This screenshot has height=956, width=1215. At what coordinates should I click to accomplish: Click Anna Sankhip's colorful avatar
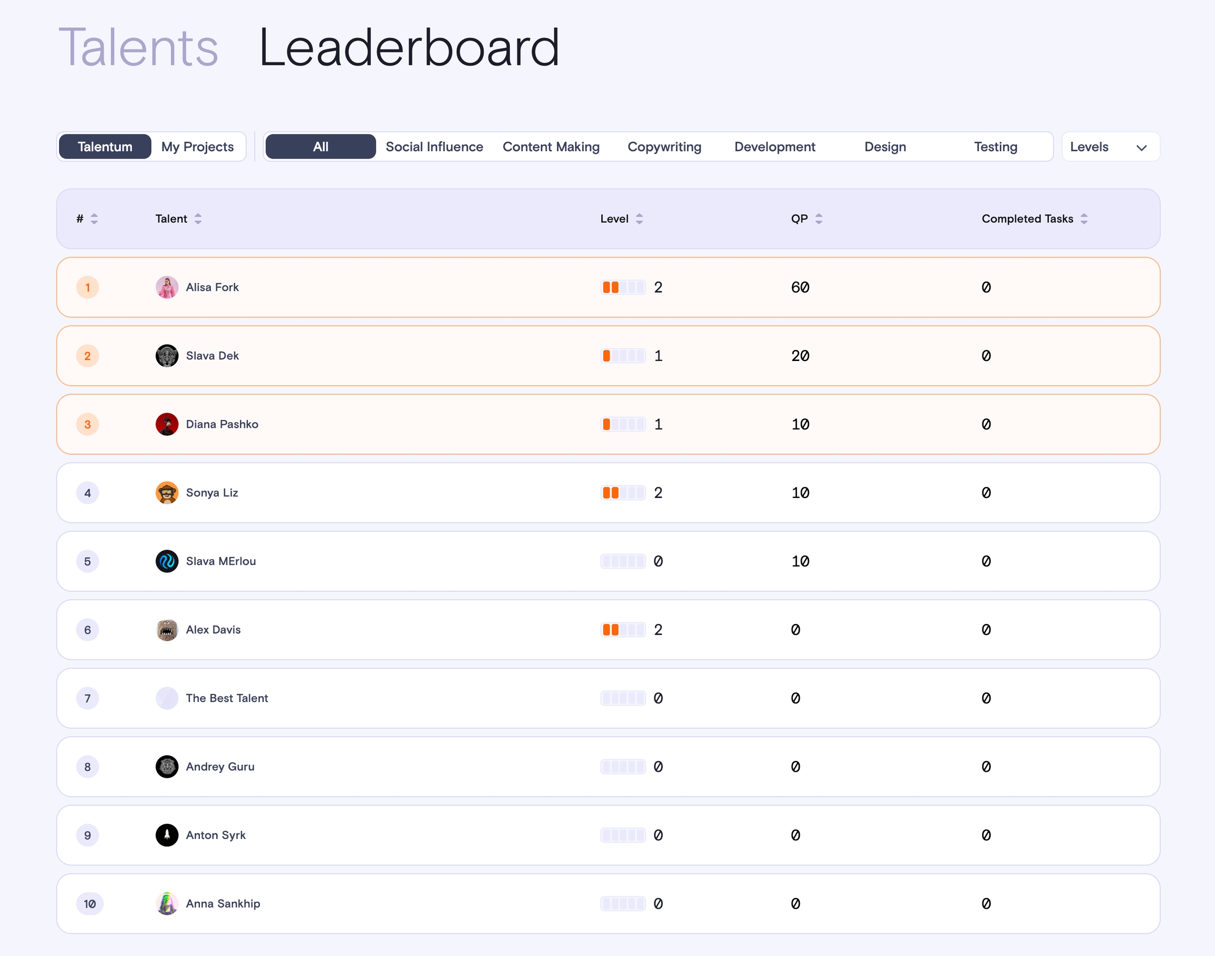[167, 903]
